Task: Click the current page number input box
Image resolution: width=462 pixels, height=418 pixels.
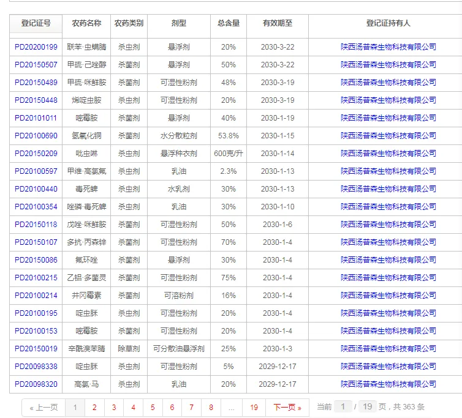Action: click(x=343, y=407)
